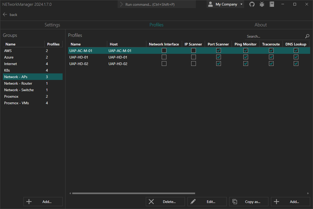Sort by Ping Monitor column header

245,44
